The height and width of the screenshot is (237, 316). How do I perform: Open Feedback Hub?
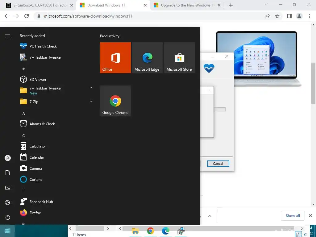36,202
